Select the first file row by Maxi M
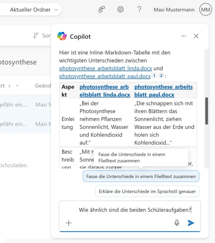215x243 pixels. coord(25,105)
